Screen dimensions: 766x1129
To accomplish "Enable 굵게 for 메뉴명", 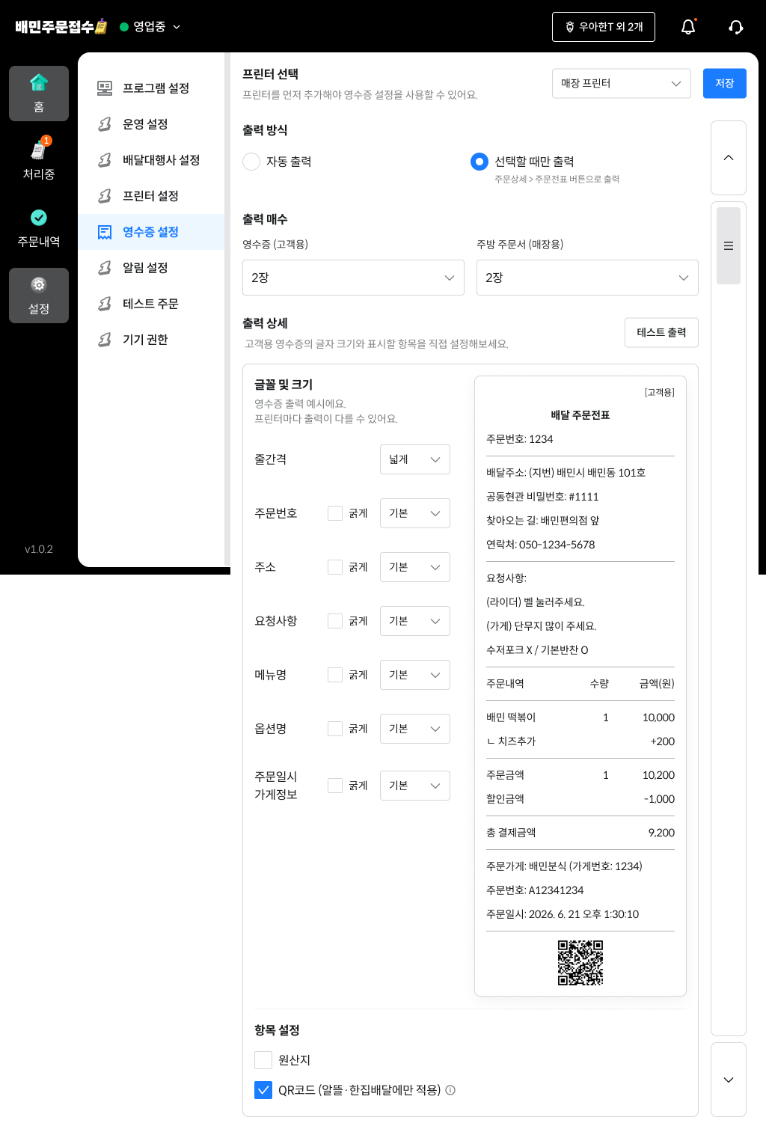I will click(335, 675).
